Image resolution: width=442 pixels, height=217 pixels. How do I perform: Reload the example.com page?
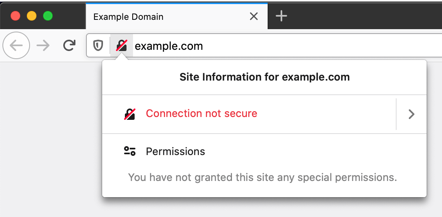(x=69, y=45)
